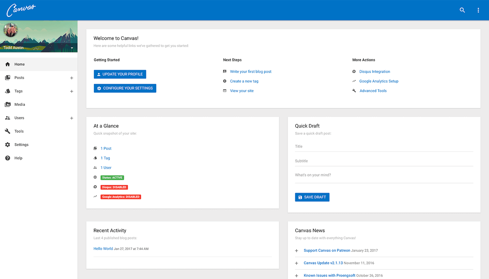
Task: Click Todd Austin's profile avatar
Action: point(10,30)
